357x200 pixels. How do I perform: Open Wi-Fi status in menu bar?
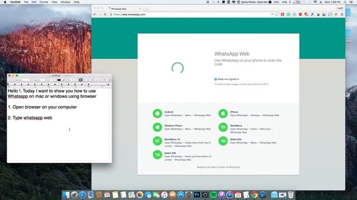[x=315, y=2]
